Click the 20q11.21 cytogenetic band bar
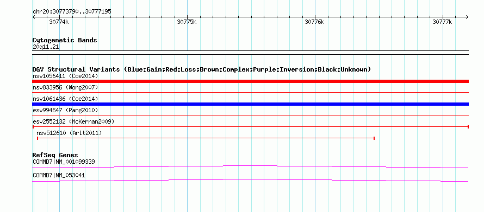Screen dimensions: 484x212 [250, 53]
